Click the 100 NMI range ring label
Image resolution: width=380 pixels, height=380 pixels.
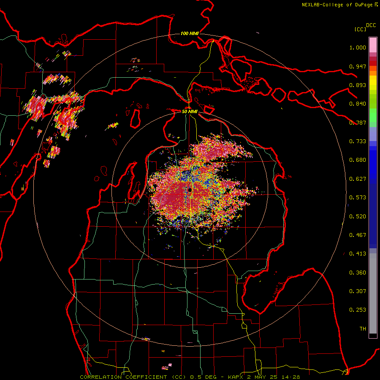190,33
